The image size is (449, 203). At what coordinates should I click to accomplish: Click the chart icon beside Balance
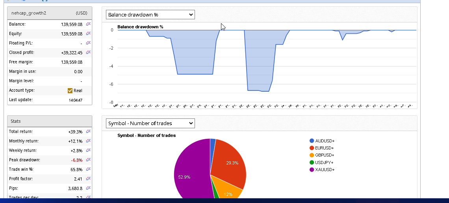tap(88, 24)
